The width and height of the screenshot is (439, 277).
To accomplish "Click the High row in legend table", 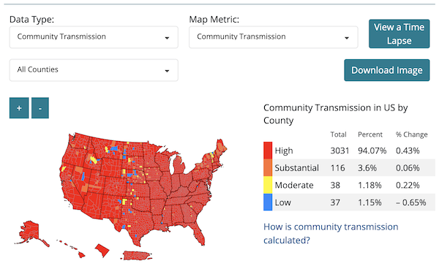I will coord(349,151).
